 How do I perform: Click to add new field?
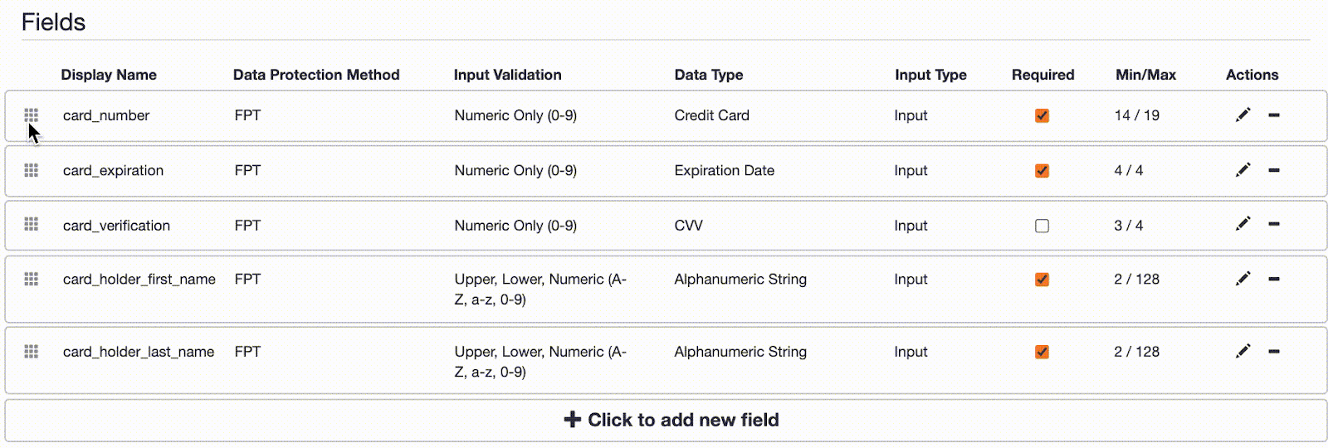coord(671,420)
